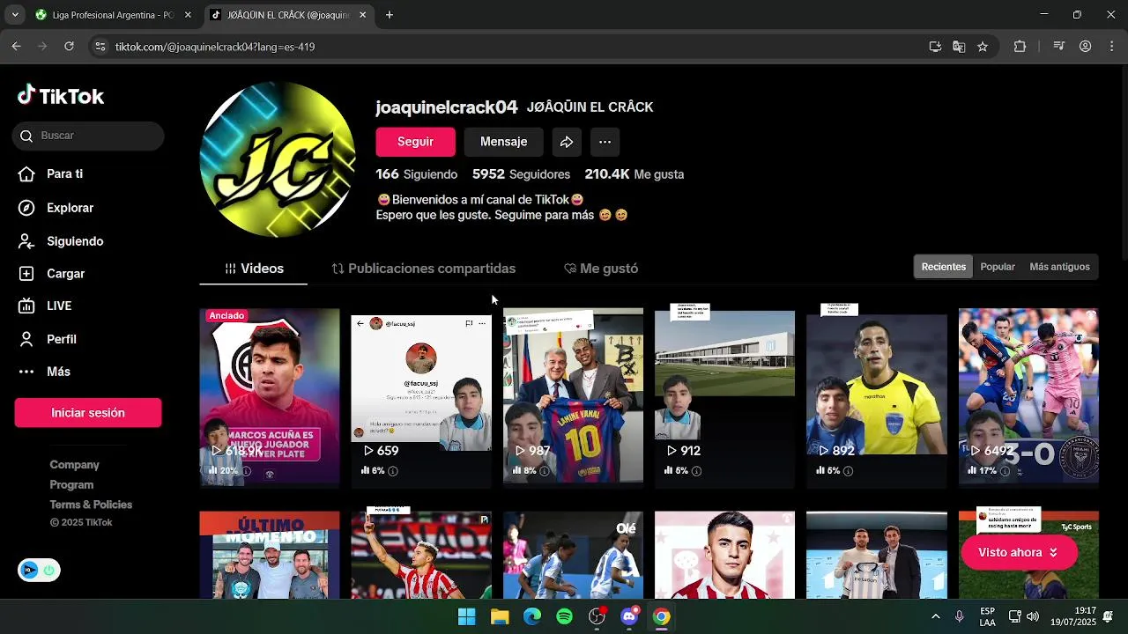The height and width of the screenshot is (634, 1128).
Task: Expand the Company footer section
Action: coord(75,465)
